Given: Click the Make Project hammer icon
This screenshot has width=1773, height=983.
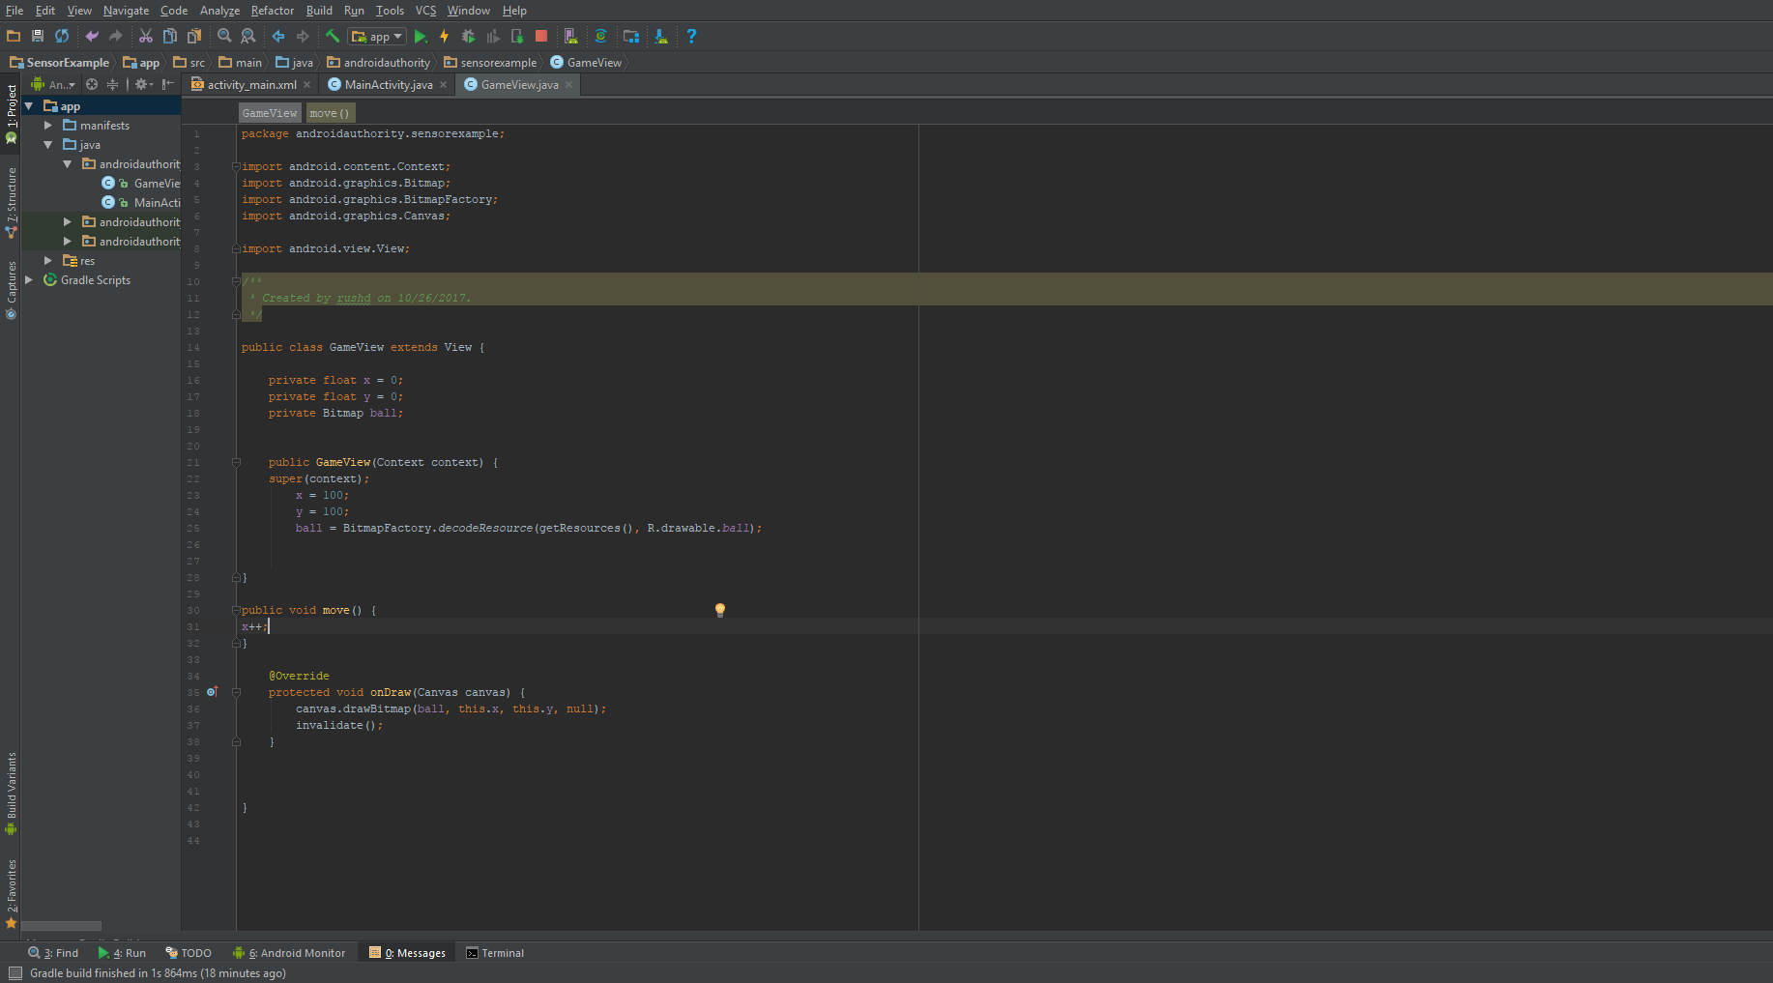Looking at the screenshot, I should (333, 37).
